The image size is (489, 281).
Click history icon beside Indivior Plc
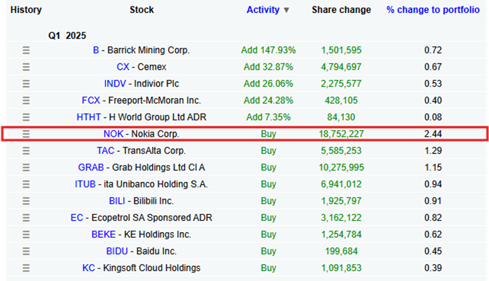(26, 84)
